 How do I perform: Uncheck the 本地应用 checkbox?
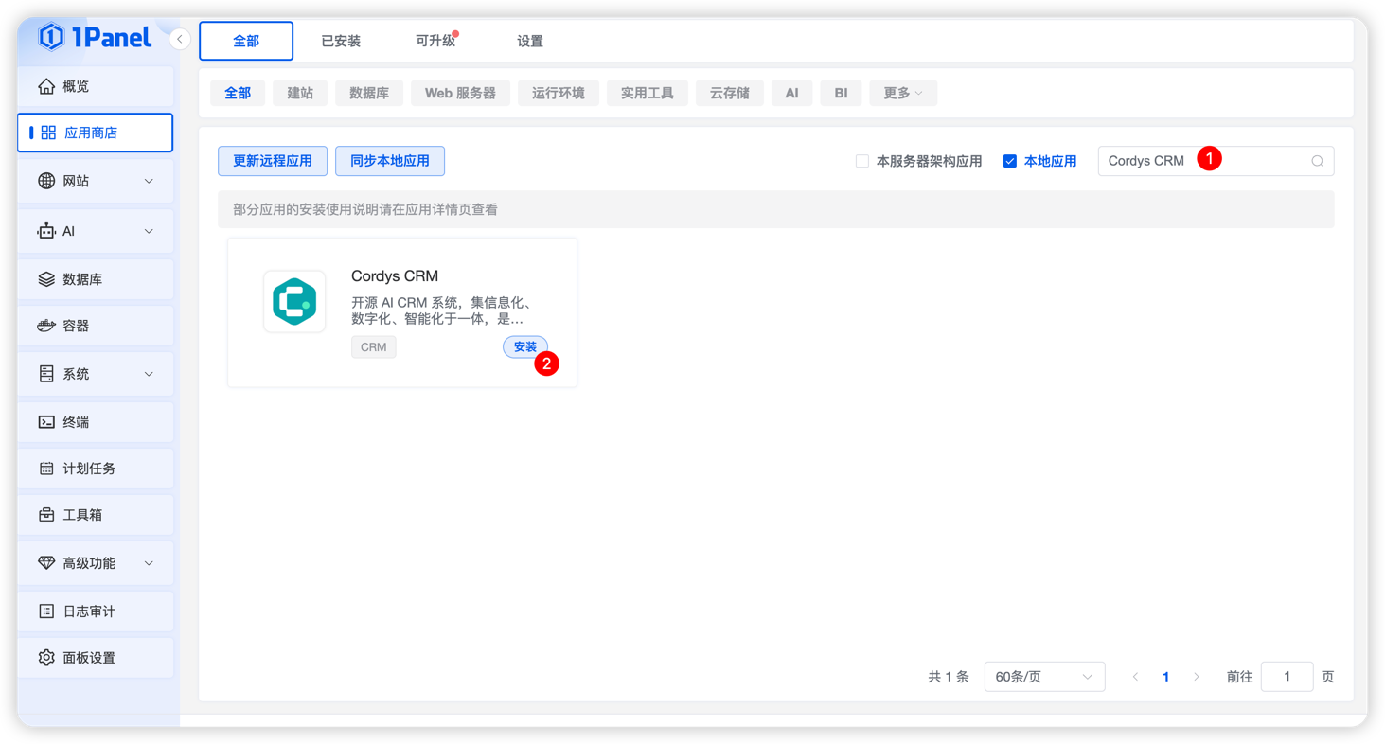tap(1010, 161)
